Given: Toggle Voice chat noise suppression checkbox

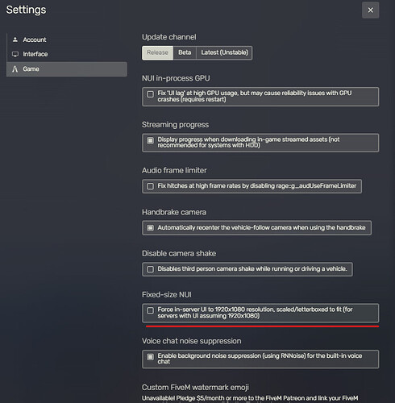Looking at the screenshot, I should tap(151, 357).
